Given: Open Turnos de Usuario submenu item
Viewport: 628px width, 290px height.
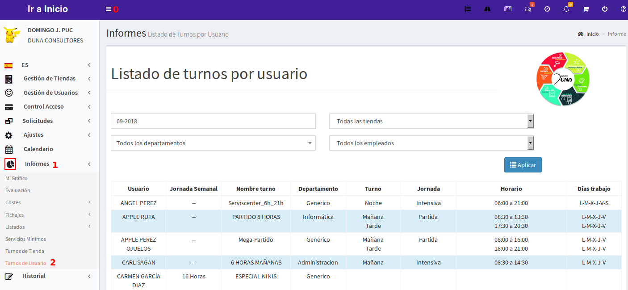Looking at the screenshot, I should click(25, 263).
